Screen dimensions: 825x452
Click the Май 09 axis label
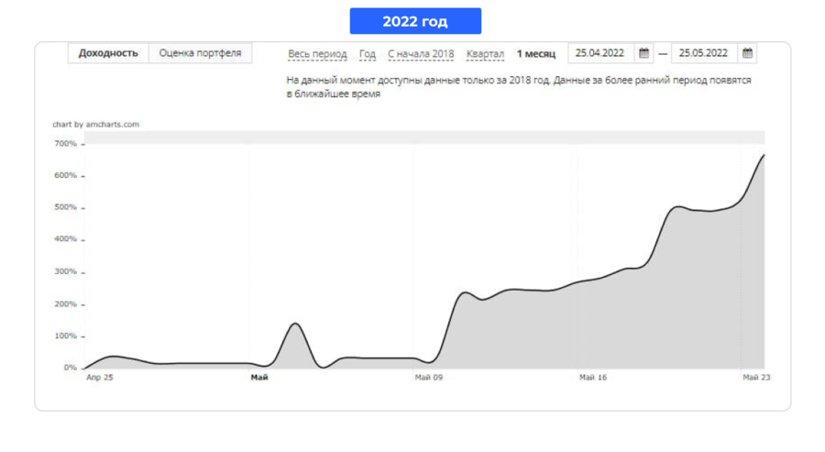[x=429, y=378]
